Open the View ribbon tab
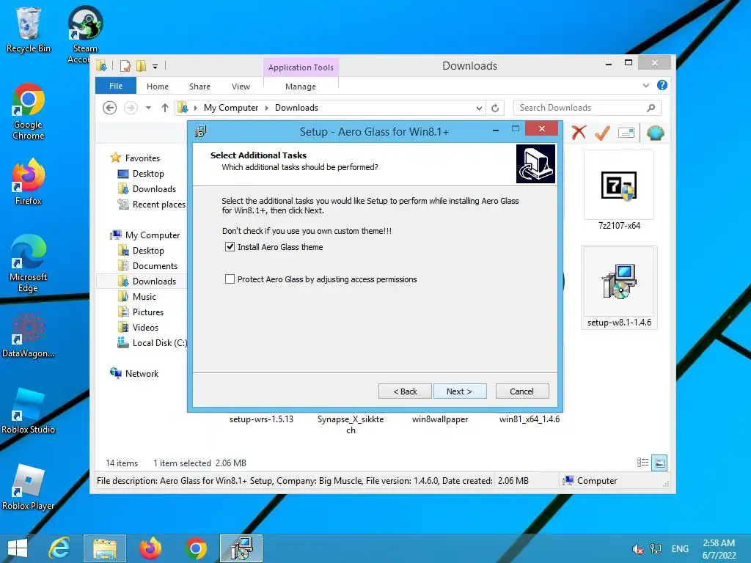The image size is (751, 563). pos(241,87)
